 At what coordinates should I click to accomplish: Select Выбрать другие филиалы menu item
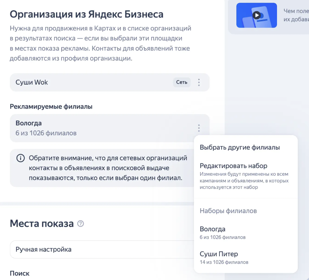point(240,147)
